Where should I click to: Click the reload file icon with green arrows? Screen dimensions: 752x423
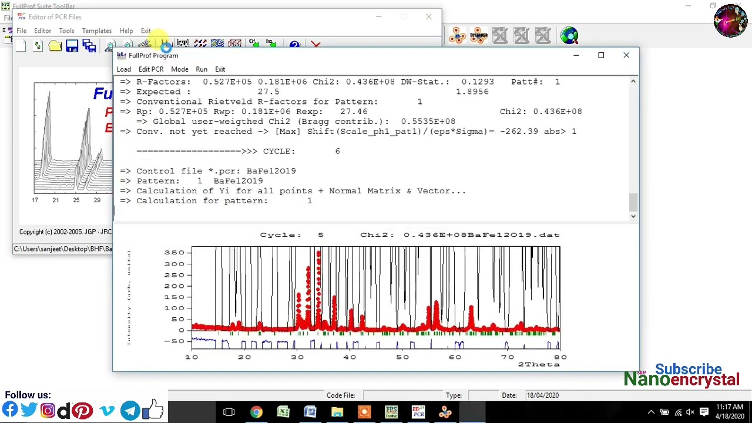pyautogui.click(x=38, y=46)
